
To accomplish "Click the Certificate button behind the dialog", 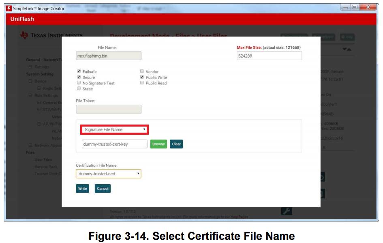I will click(x=323, y=37).
